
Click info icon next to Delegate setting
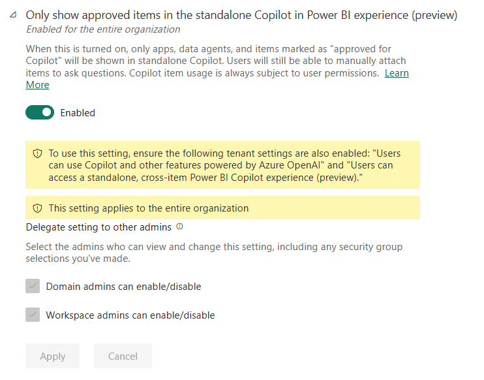coord(180,227)
